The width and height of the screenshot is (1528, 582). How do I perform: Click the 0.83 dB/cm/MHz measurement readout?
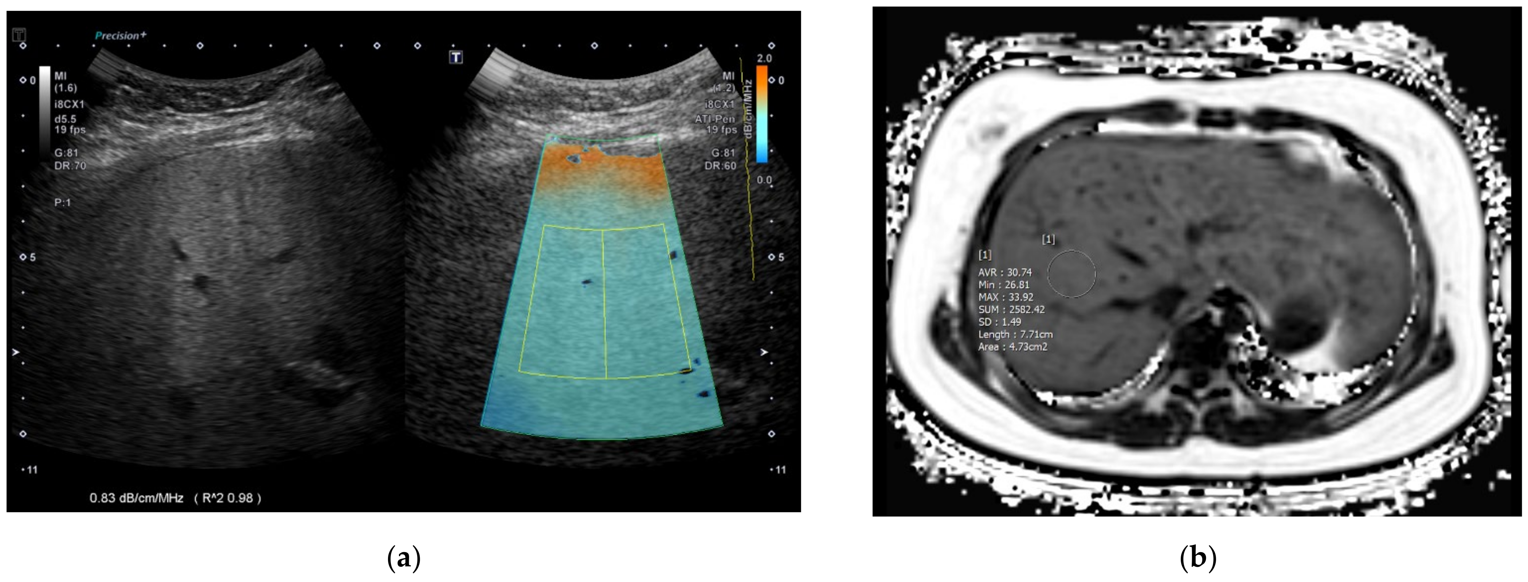coord(137,498)
